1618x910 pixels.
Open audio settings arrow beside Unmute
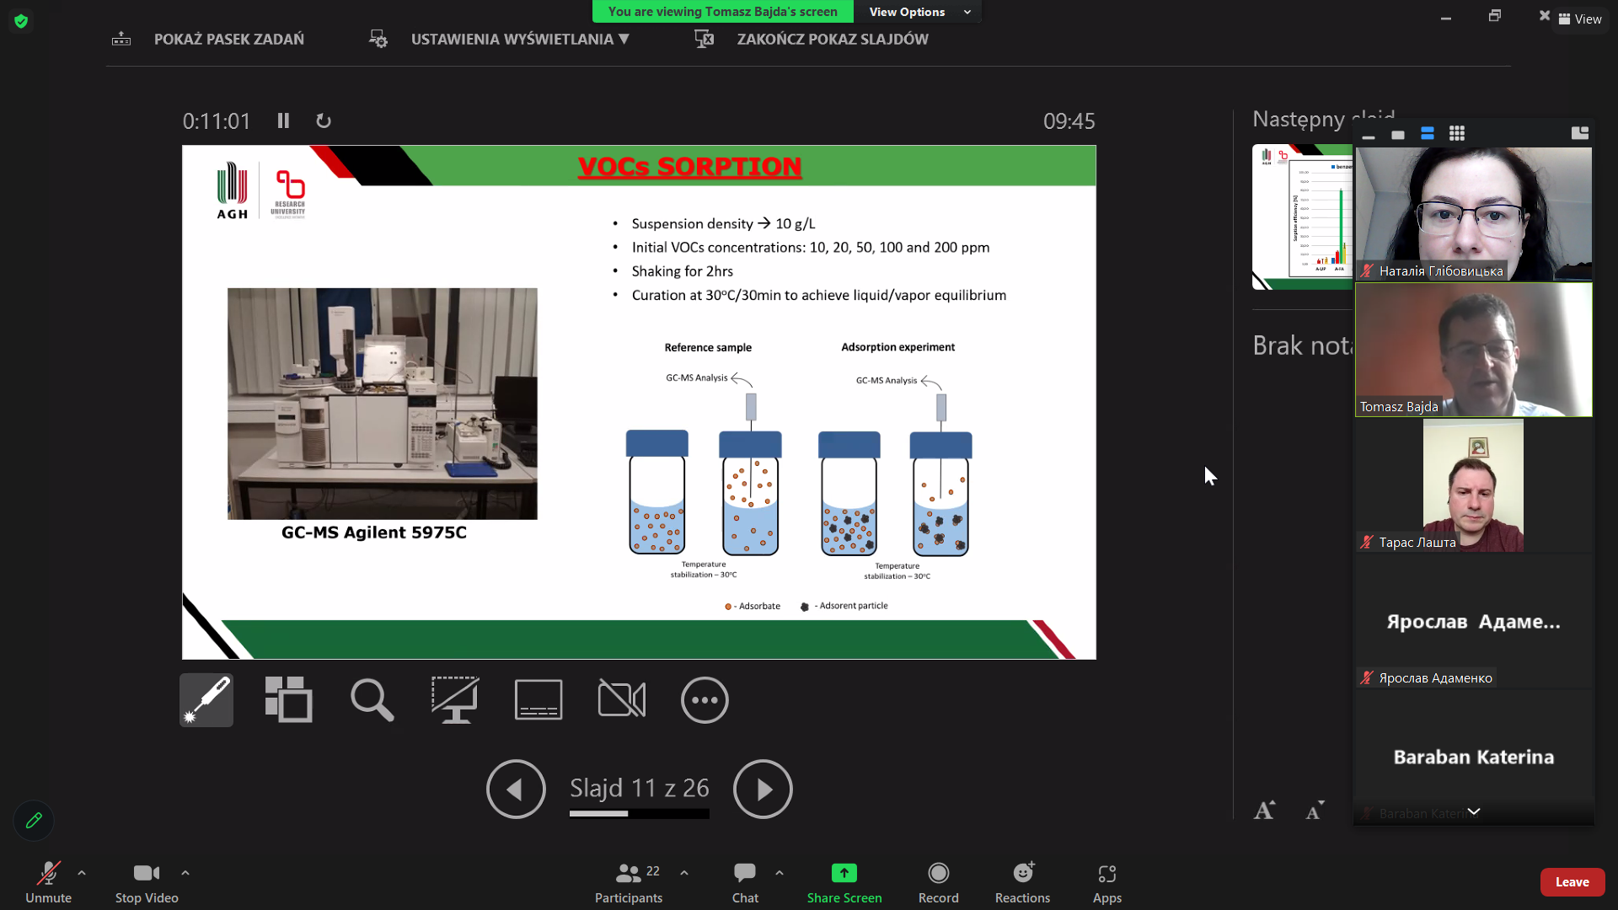(x=82, y=873)
